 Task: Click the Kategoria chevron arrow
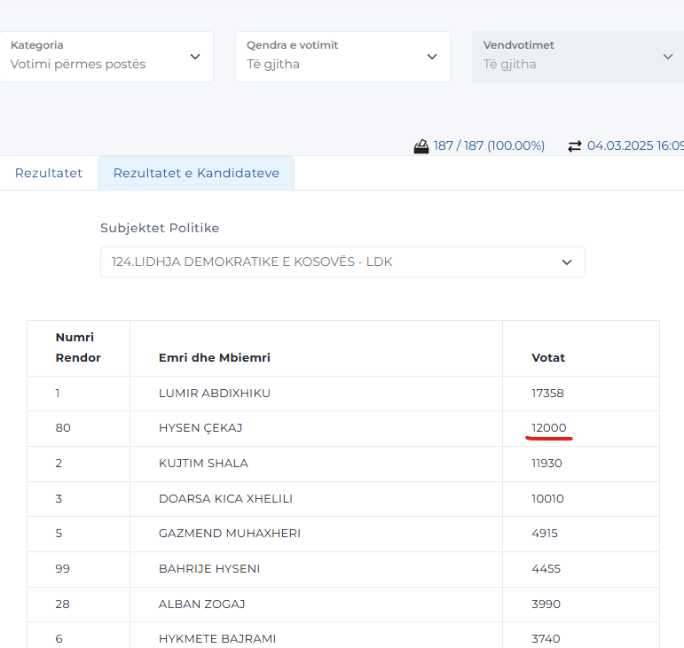(195, 57)
